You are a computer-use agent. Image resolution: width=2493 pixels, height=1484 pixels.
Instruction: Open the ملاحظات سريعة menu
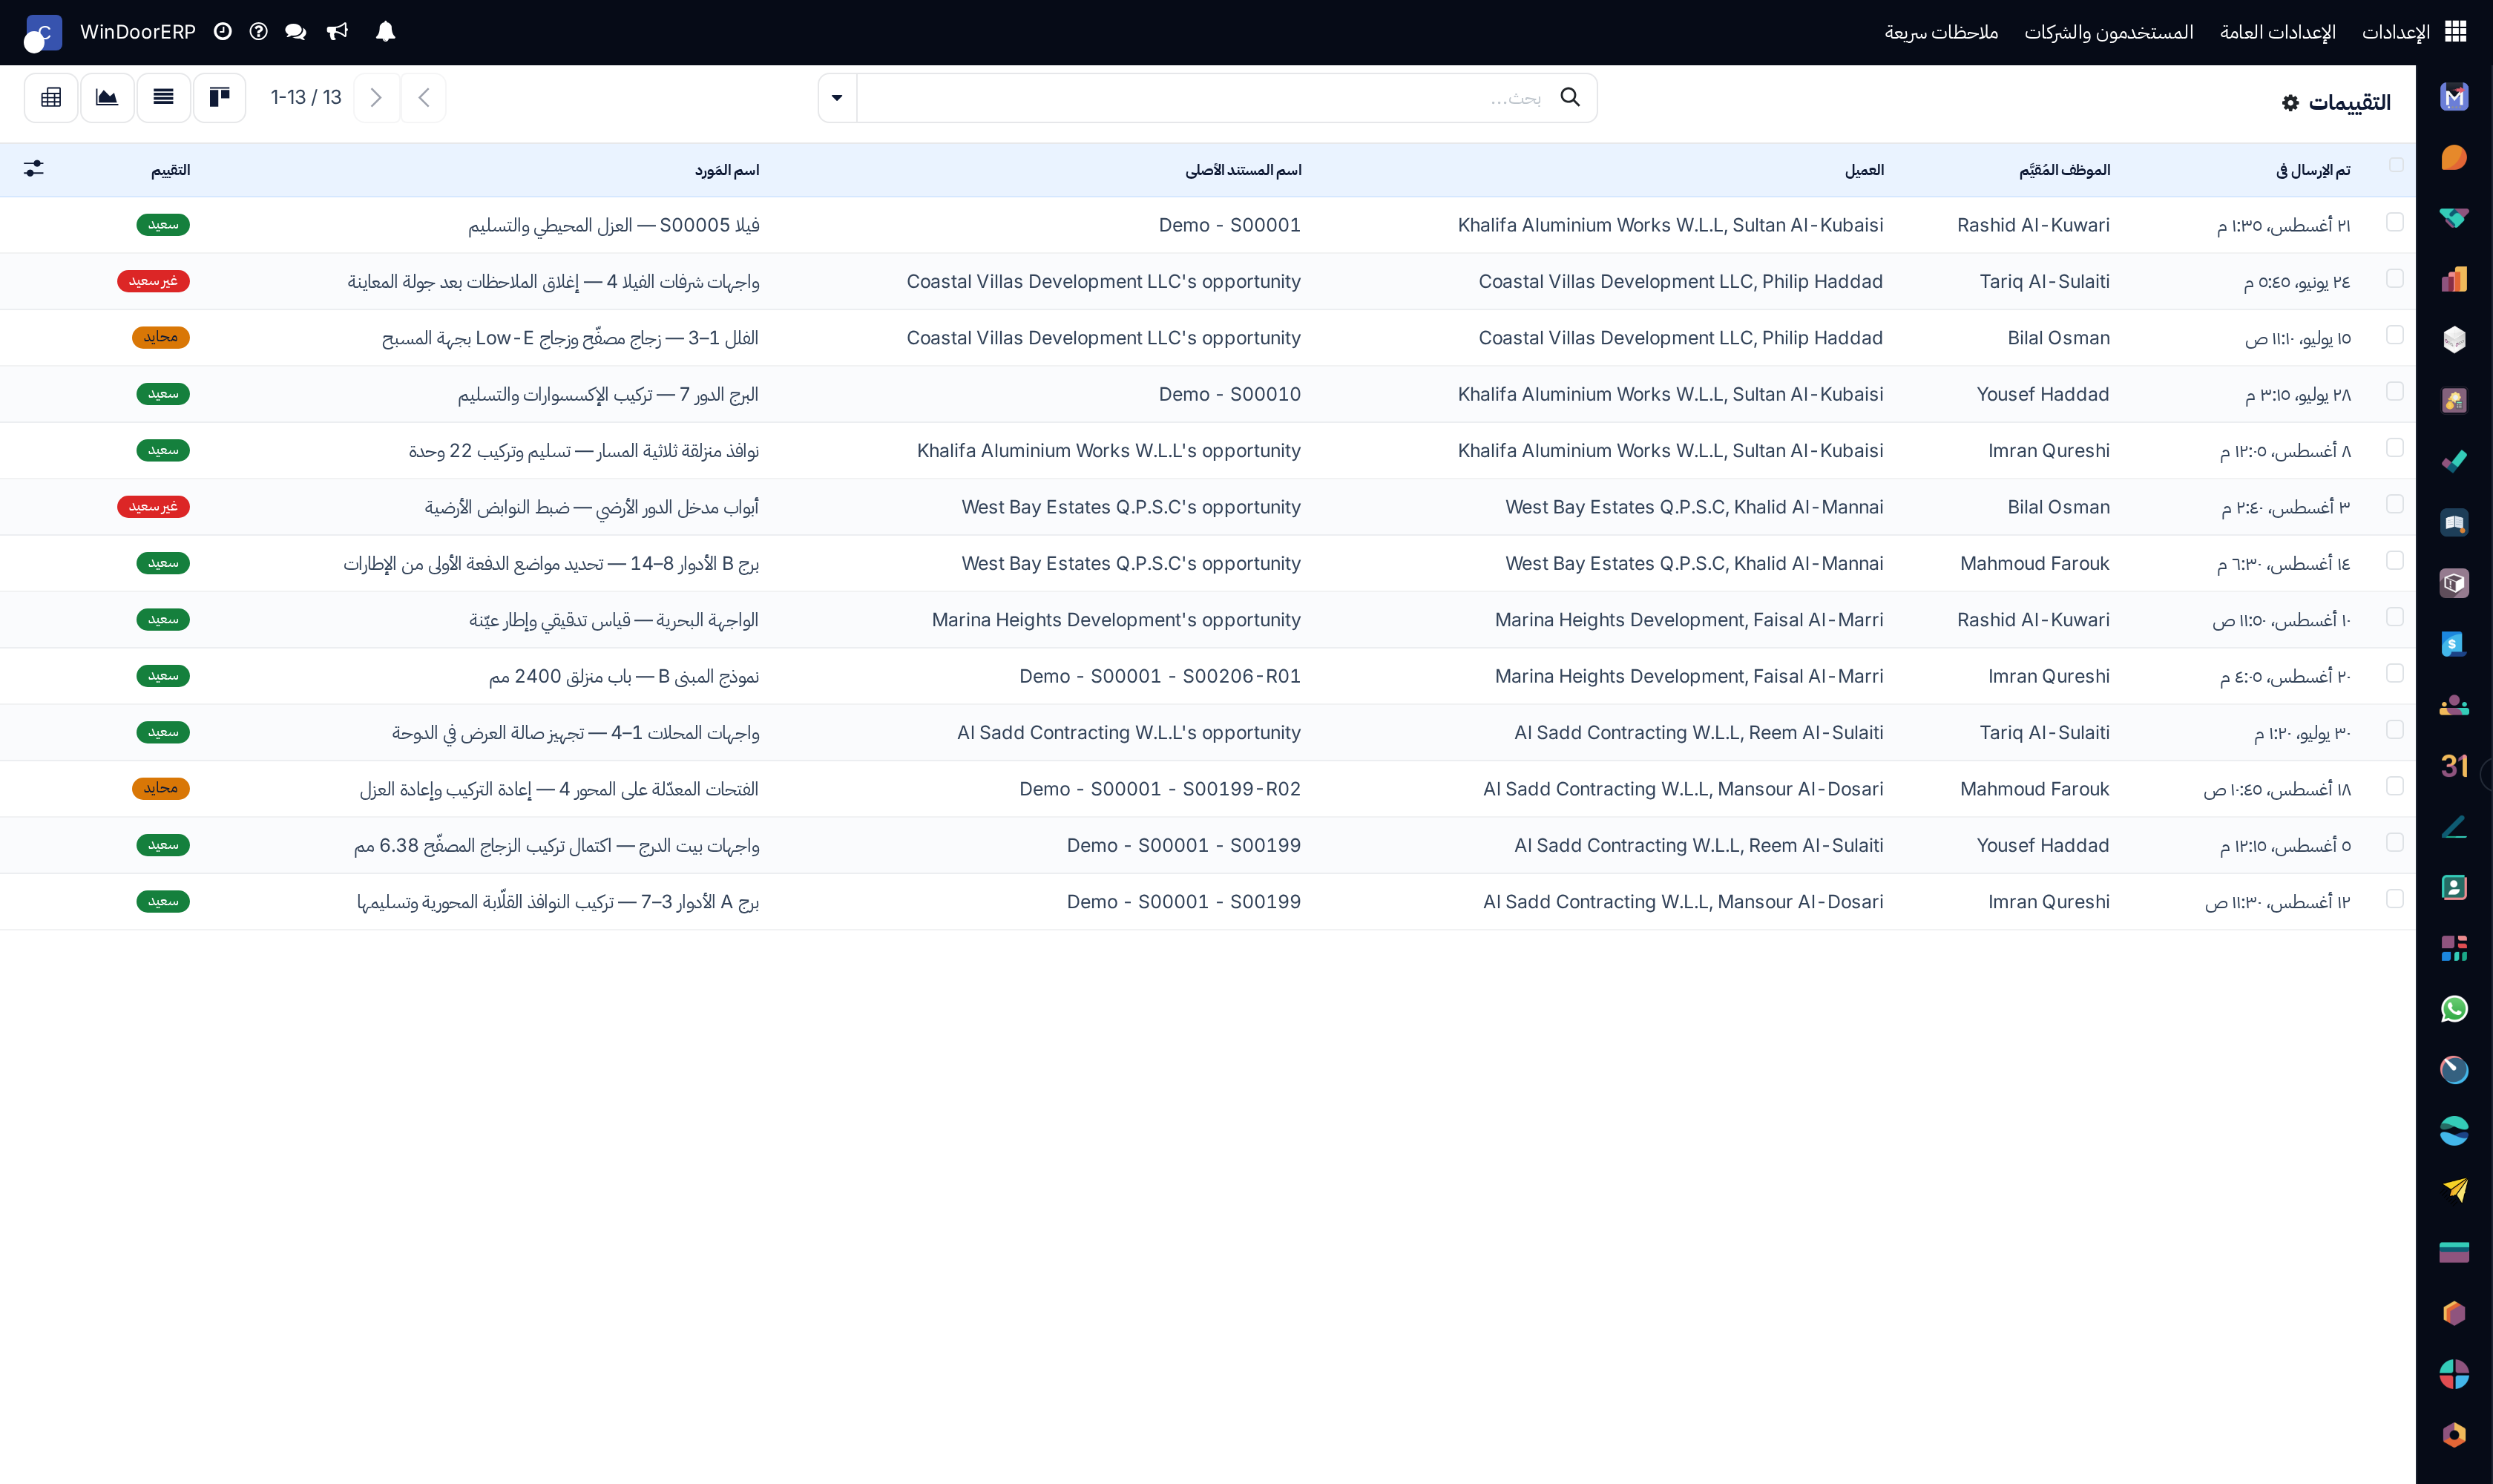[x=1942, y=32]
